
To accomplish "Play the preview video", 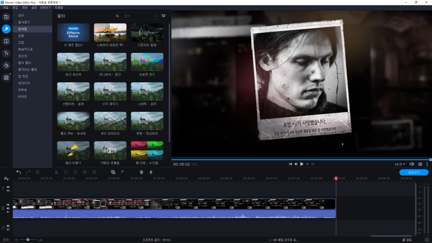I will (302, 164).
